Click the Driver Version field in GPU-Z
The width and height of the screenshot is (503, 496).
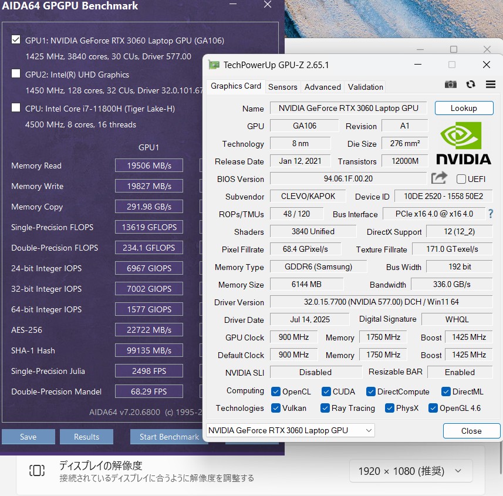pos(381,302)
